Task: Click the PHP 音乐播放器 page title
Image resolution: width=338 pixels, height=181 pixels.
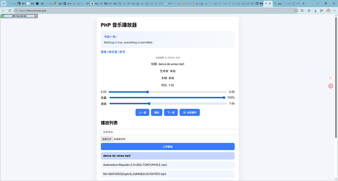Action: (119, 25)
